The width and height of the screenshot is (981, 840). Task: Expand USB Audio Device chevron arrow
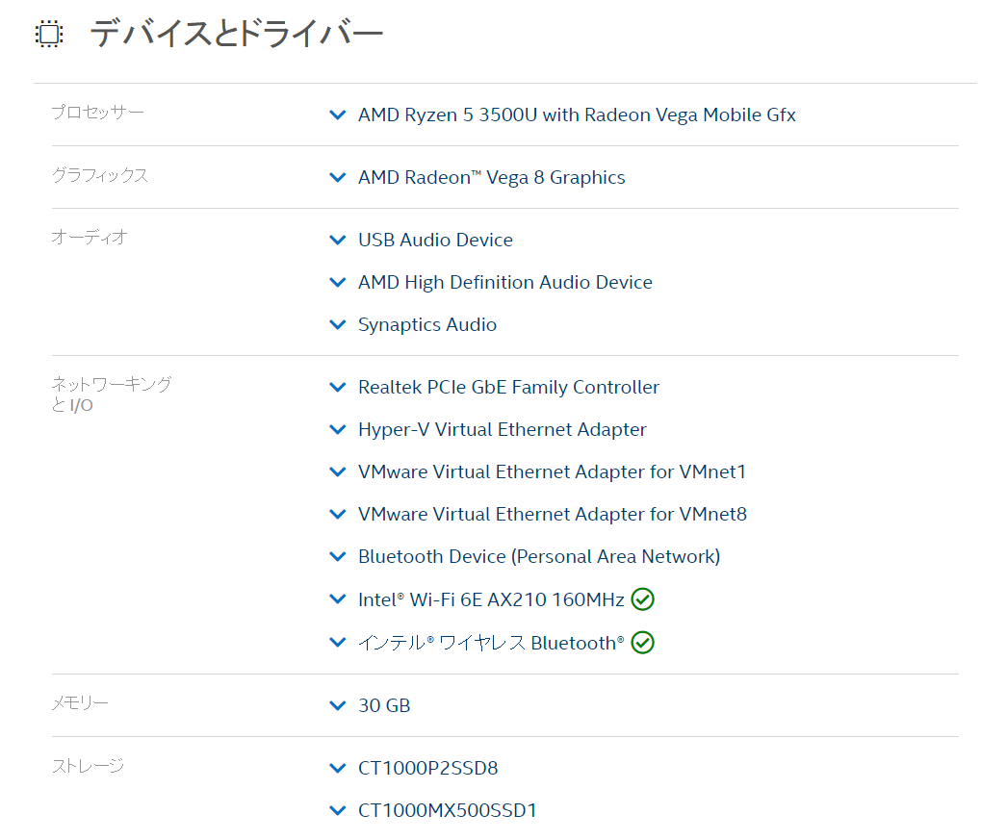[x=337, y=241]
